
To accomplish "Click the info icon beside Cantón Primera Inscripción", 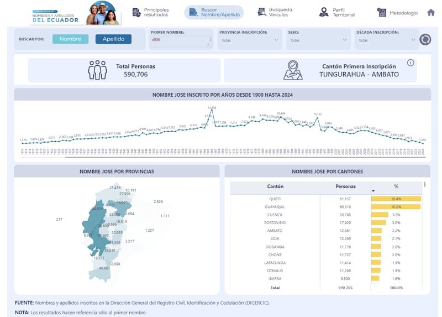I will coord(411,63).
